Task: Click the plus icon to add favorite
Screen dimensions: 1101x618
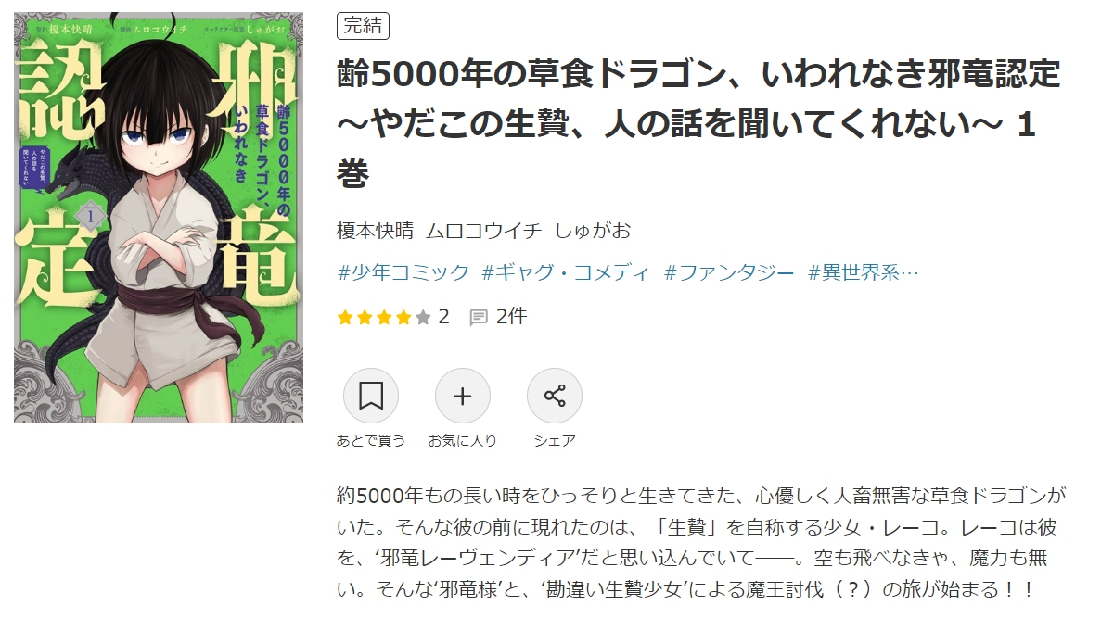Action: click(x=463, y=396)
